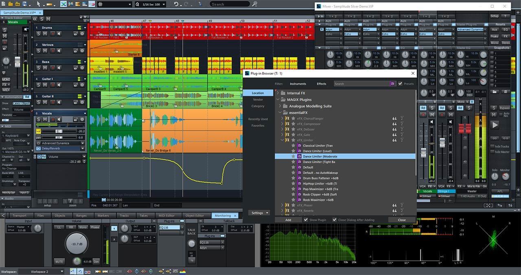521x275 pixels.
Task: Toggle MIDI button in Track Editor
Action: coord(6,90)
